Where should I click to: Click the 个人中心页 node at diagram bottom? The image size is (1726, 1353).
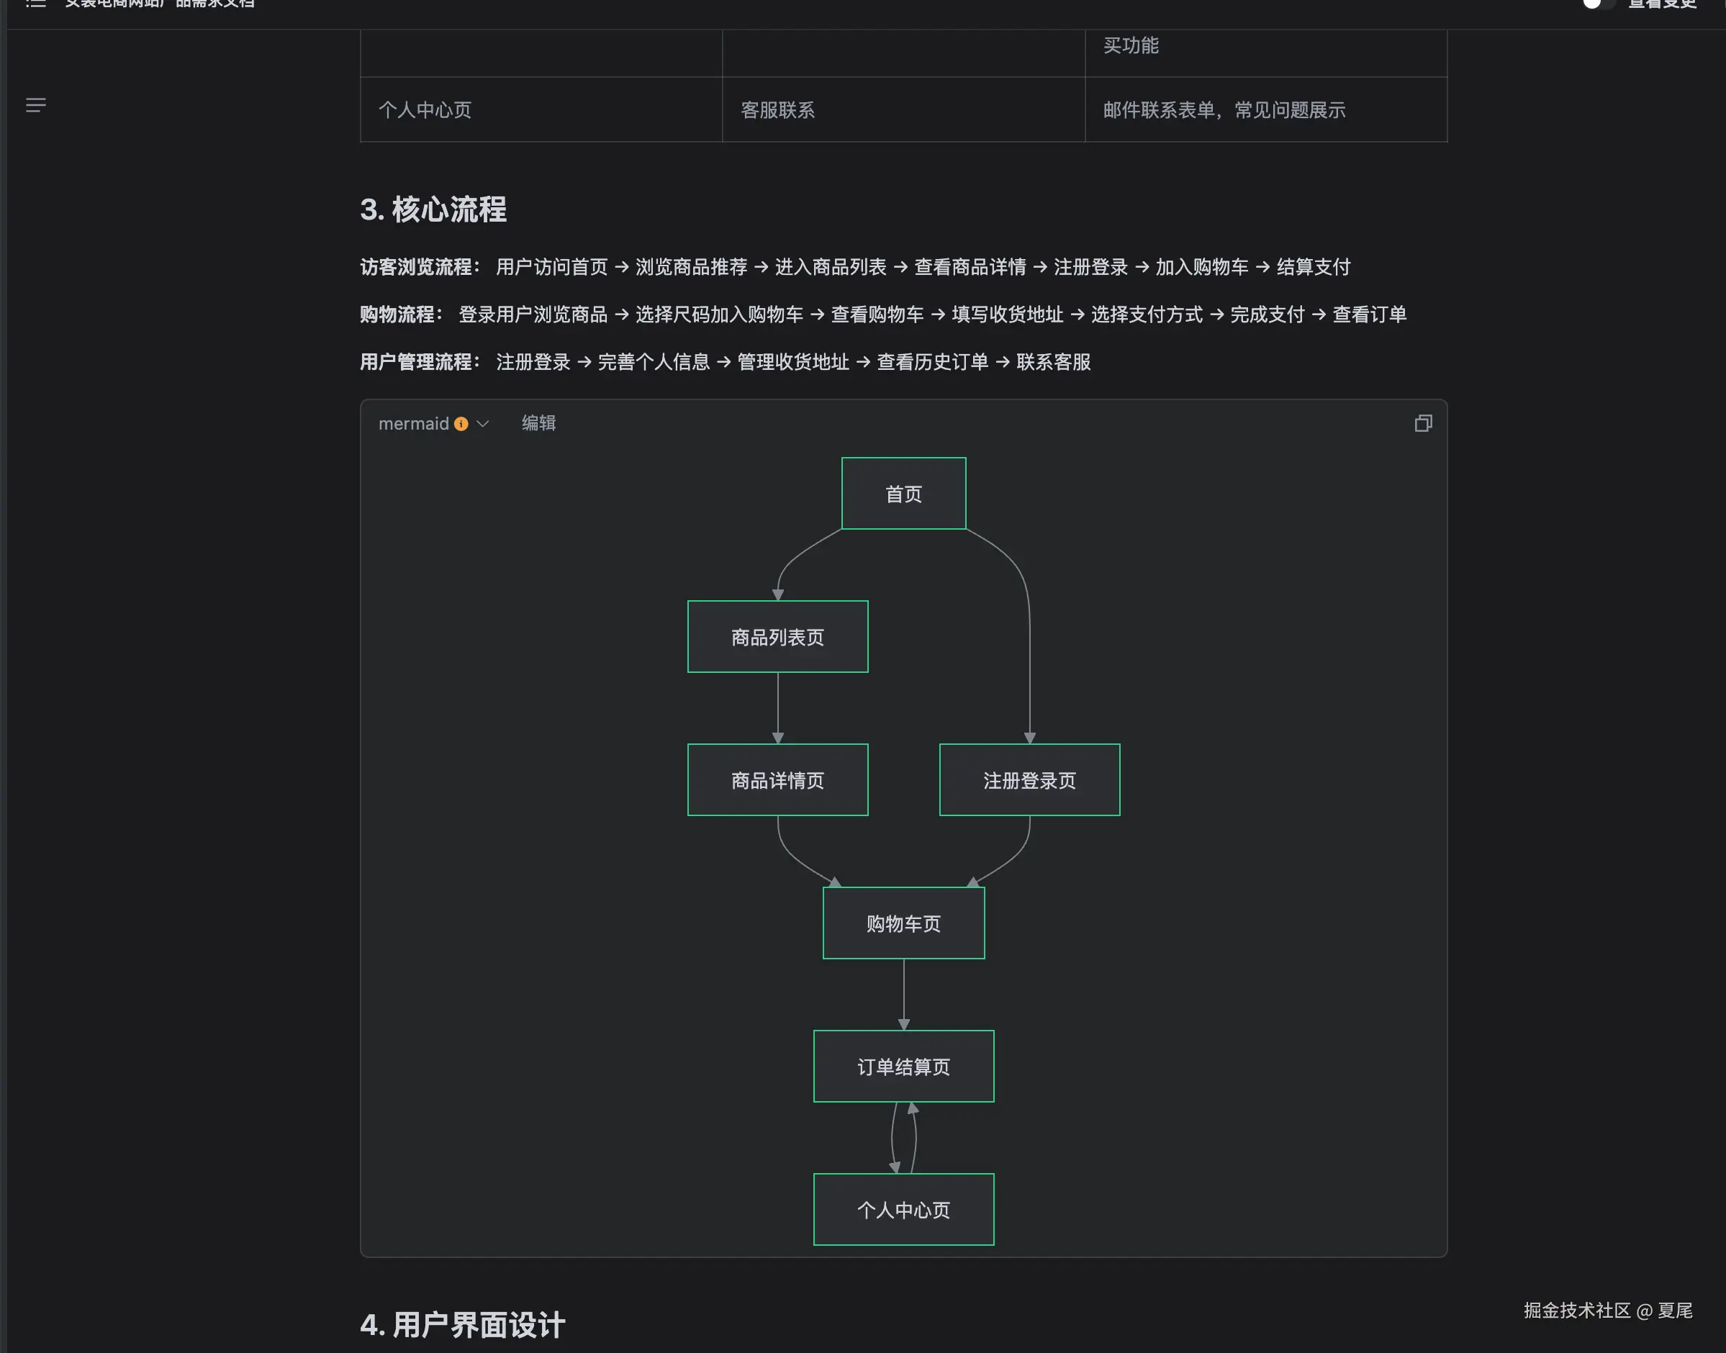[903, 1210]
